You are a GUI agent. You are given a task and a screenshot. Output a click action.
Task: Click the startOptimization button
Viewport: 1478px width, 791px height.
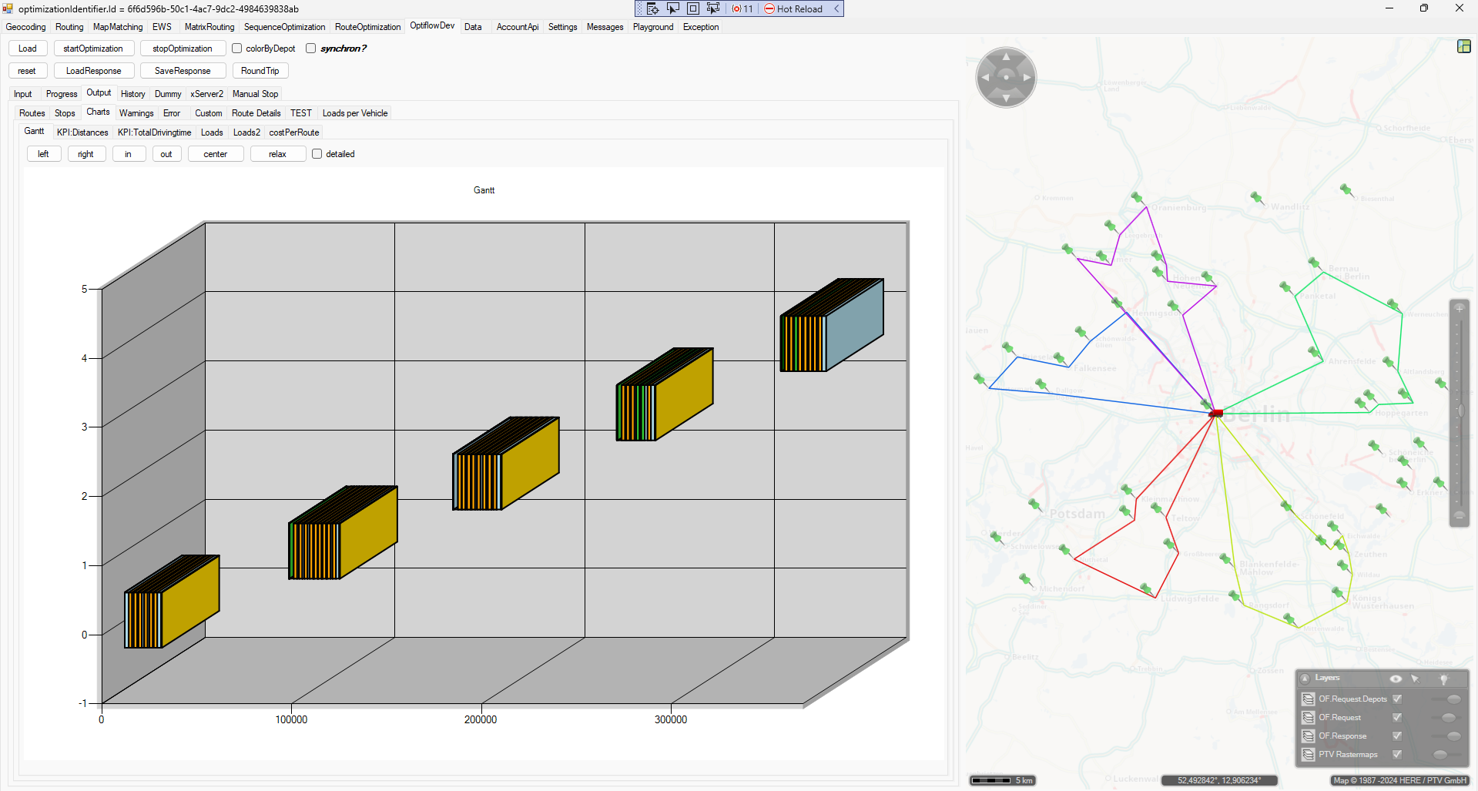[93, 49]
